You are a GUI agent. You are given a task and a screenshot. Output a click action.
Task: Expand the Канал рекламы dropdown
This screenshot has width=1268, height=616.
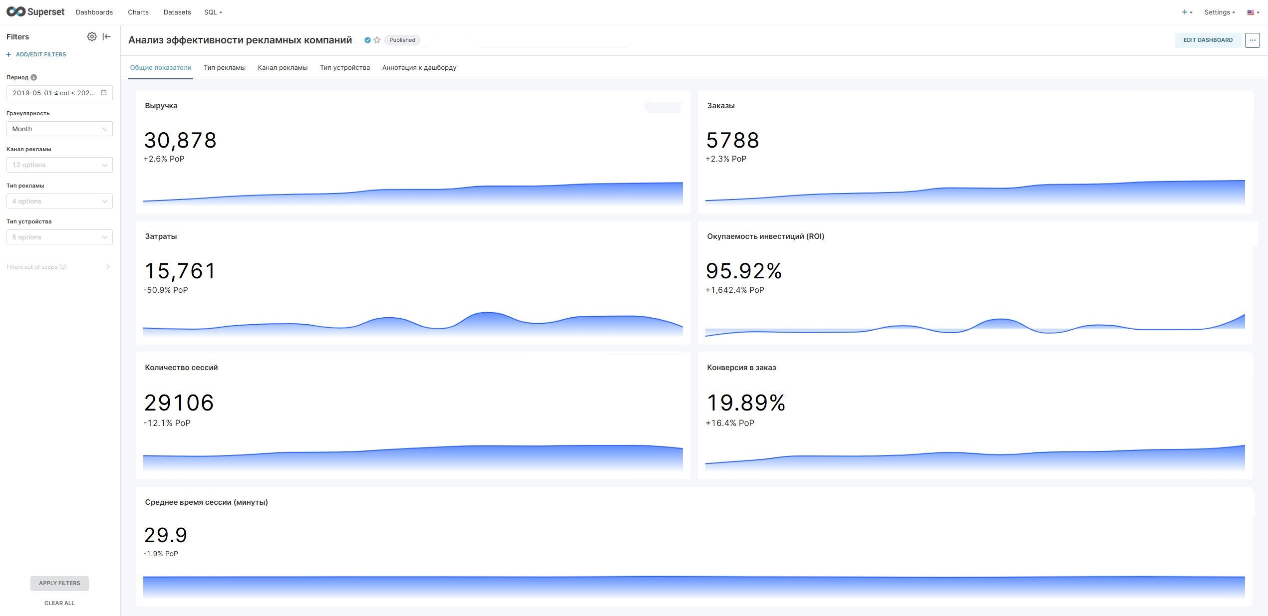[59, 165]
